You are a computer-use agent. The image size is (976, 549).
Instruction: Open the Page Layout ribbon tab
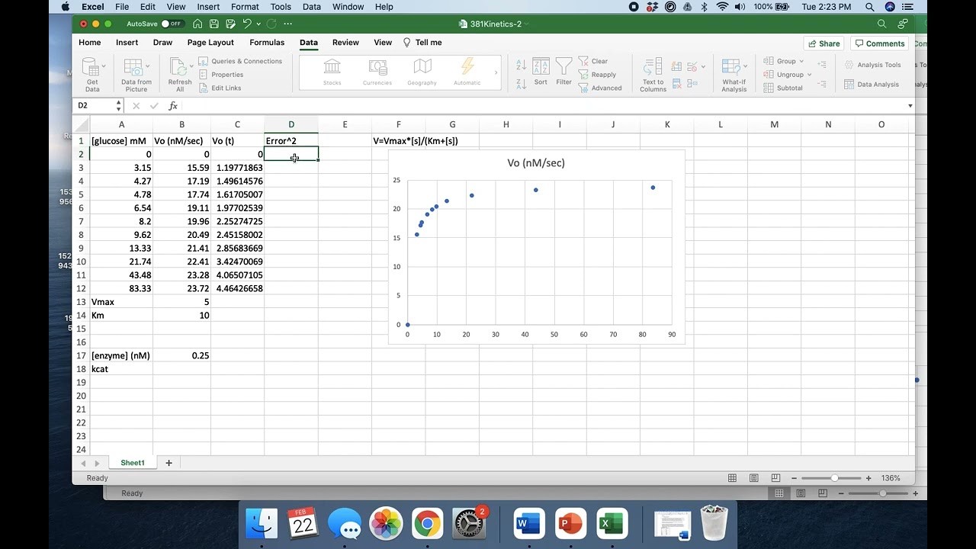coord(210,43)
